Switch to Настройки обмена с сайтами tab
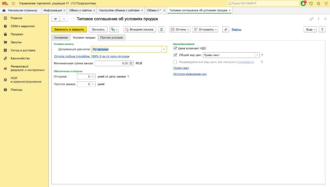Screen dimensions: 330x187 point(119,10)
